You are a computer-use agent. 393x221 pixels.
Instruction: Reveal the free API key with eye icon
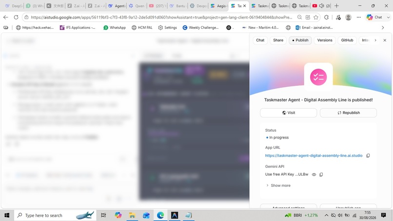[314, 174]
